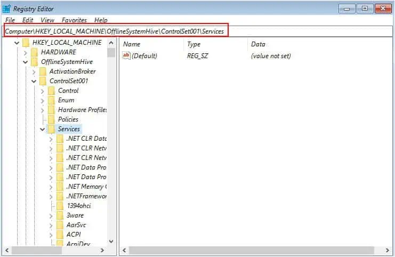Click the OfflineSystemHive folder icon
Screen dimensions: 395x257
[34, 62]
